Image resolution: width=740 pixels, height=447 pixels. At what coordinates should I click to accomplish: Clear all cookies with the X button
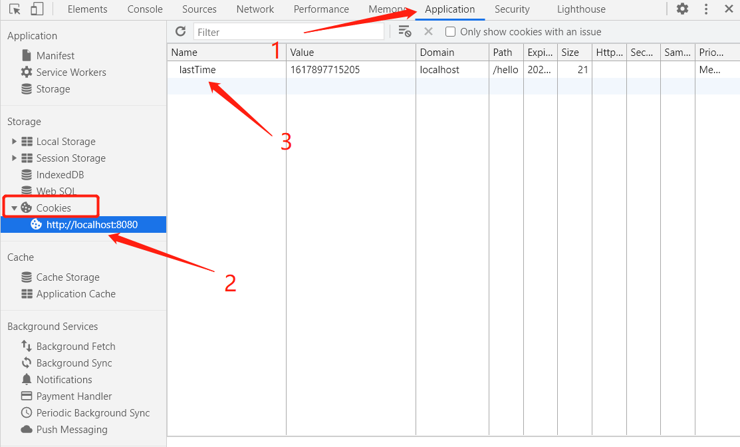pos(428,31)
